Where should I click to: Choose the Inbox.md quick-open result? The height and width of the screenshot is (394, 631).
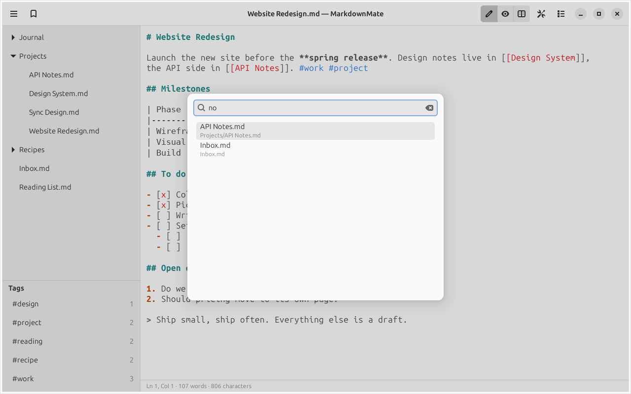pos(315,150)
